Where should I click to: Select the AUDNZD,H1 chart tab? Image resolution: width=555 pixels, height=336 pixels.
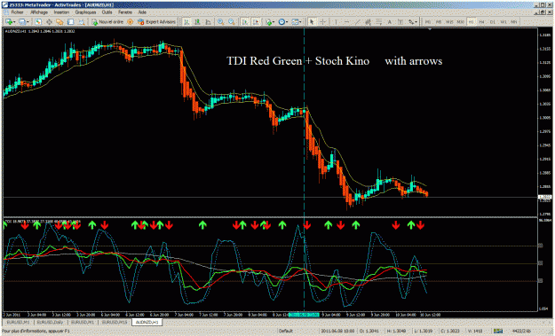click(x=147, y=323)
